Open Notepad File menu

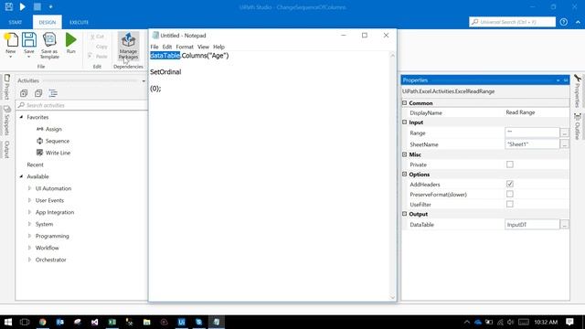coord(154,47)
